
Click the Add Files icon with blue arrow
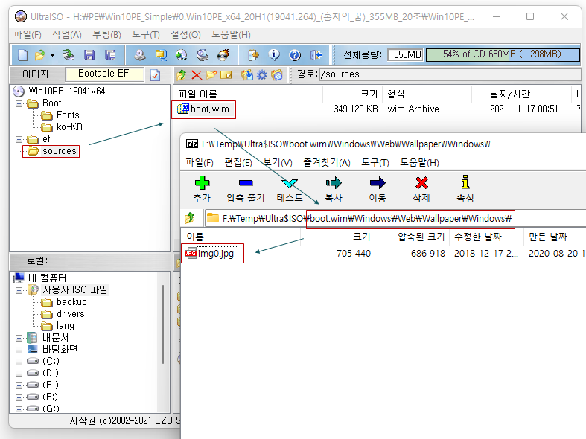(x=246, y=74)
